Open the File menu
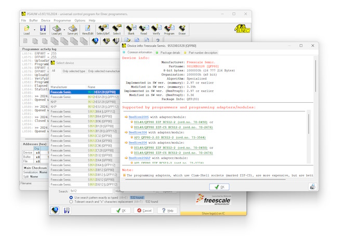Screen dimensions: 341x246 [23, 20]
